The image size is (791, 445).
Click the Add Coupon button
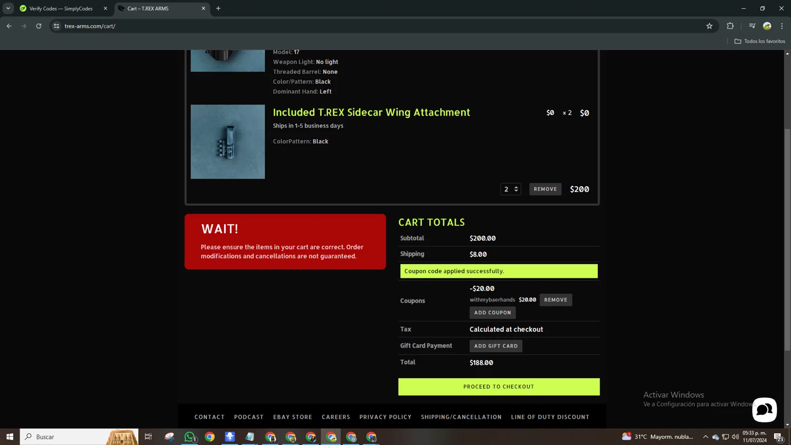[493, 313]
